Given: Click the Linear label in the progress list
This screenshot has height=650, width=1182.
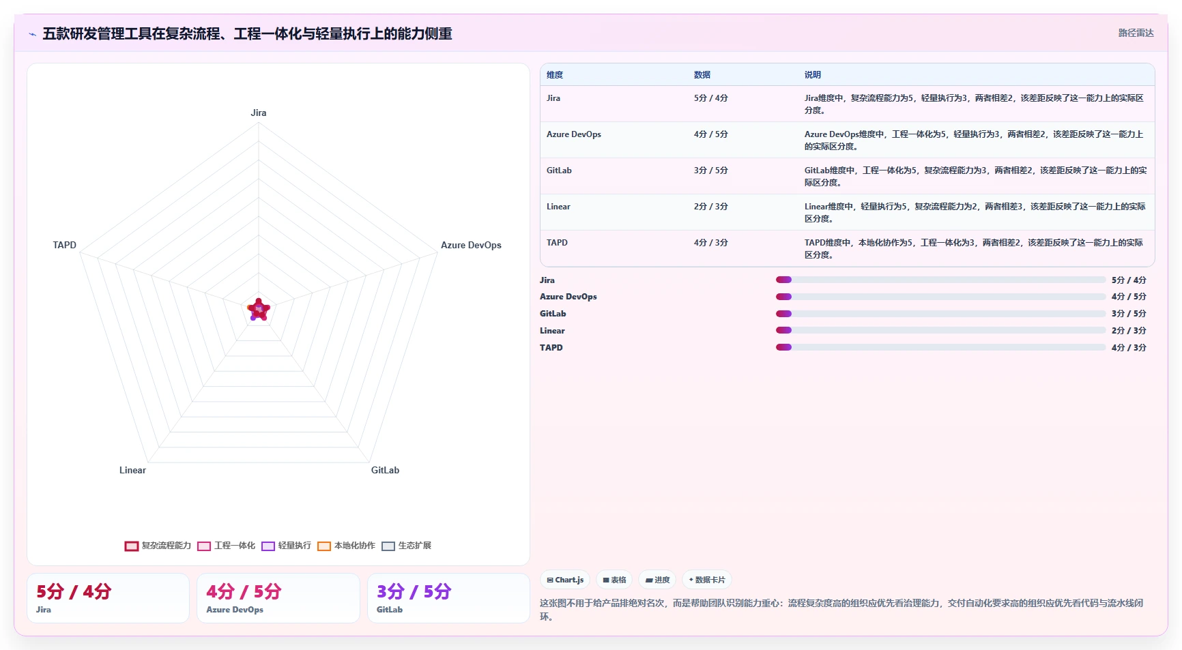Looking at the screenshot, I should (552, 331).
